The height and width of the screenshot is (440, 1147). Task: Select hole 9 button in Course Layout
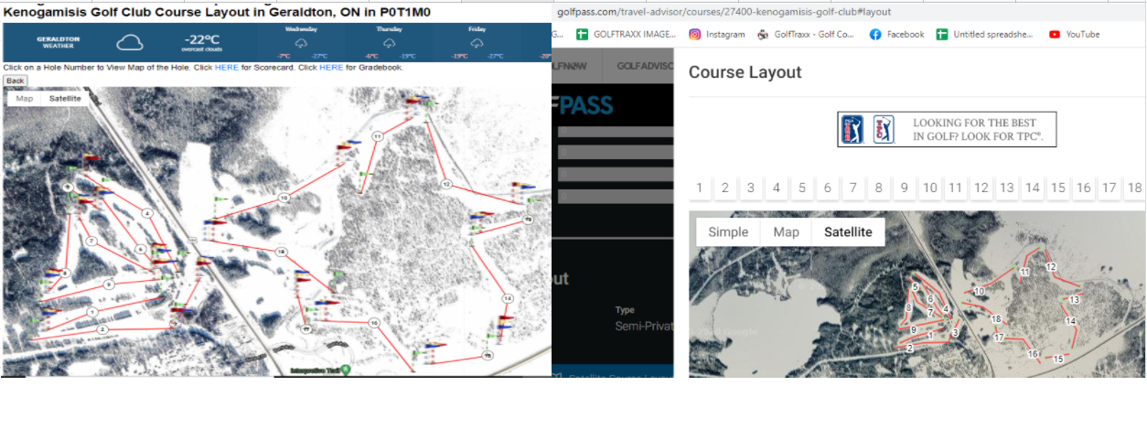pyautogui.click(x=905, y=188)
